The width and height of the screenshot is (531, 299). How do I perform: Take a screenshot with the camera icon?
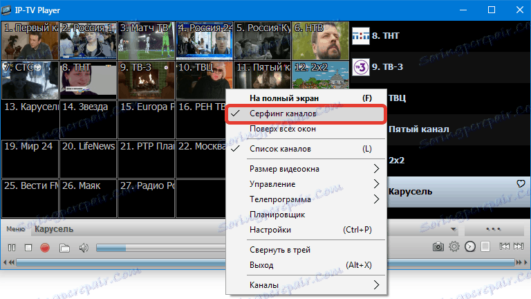click(438, 246)
